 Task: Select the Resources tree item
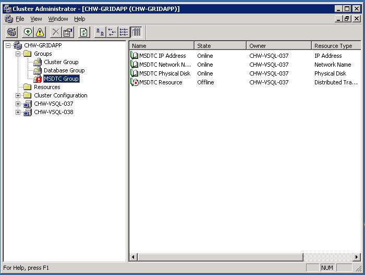point(47,87)
